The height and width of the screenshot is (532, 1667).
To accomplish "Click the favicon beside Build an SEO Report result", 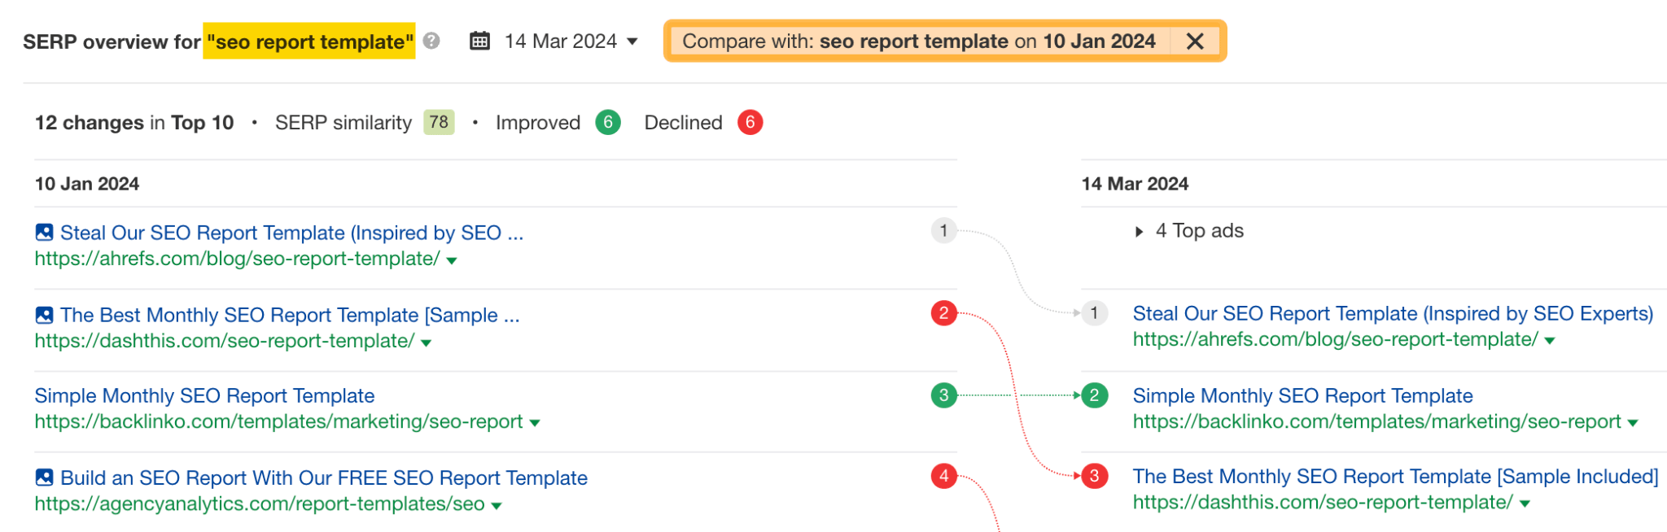I will click(44, 477).
